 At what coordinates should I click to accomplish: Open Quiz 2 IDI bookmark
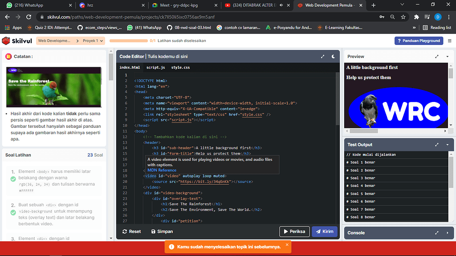49,28
